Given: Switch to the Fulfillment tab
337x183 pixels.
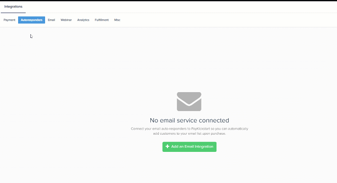Looking at the screenshot, I should coord(102,20).
